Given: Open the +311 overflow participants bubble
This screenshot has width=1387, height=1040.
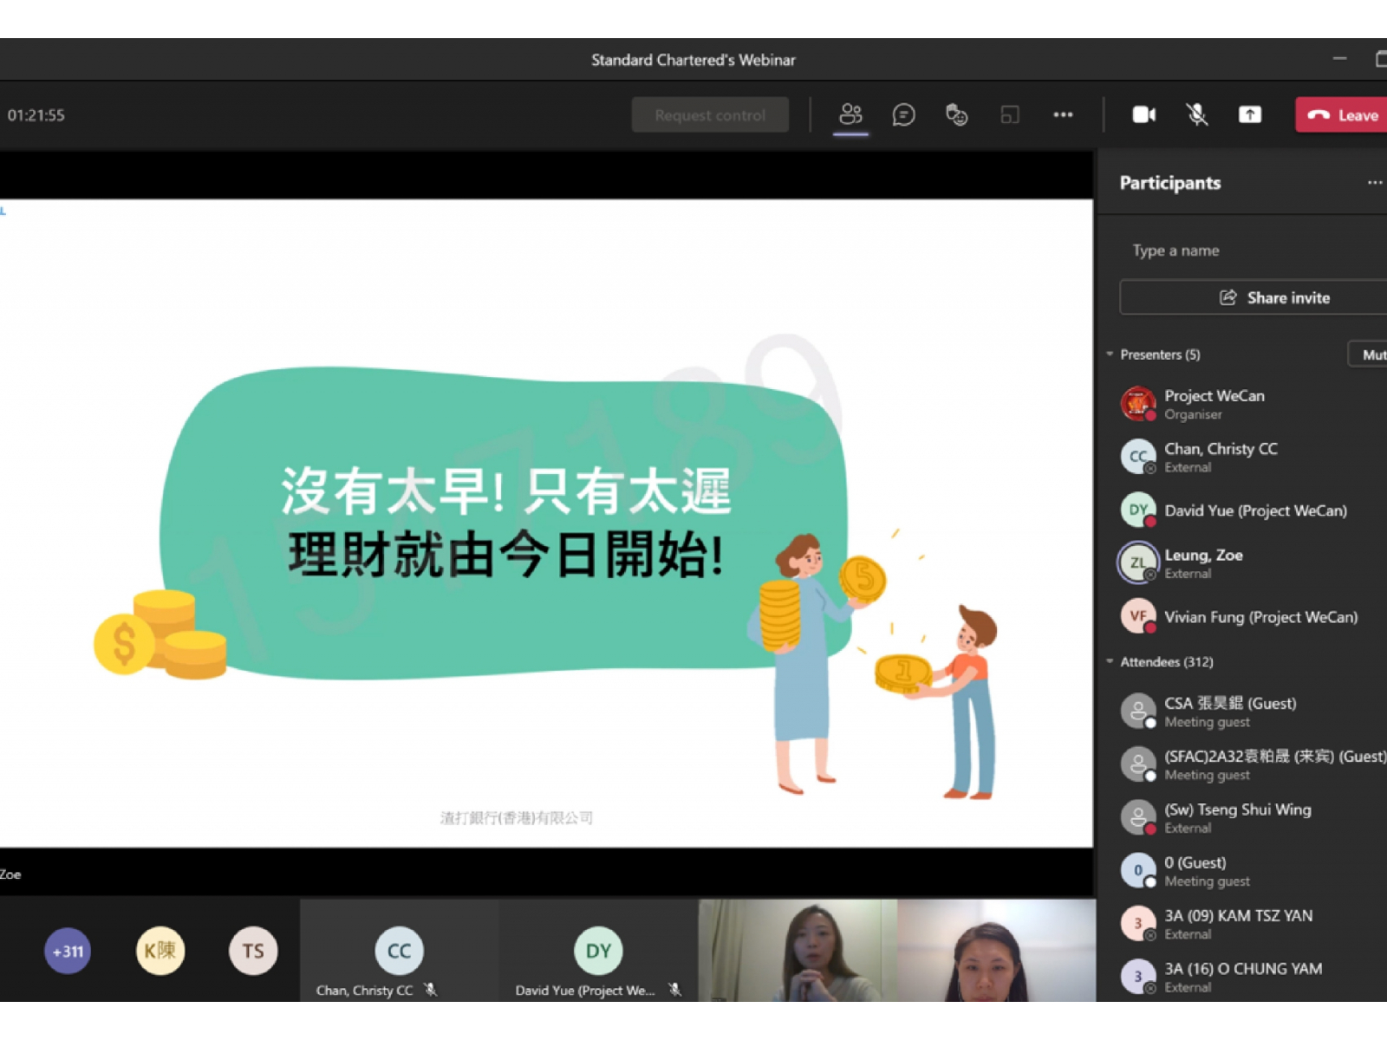Looking at the screenshot, I should [68, 951].
